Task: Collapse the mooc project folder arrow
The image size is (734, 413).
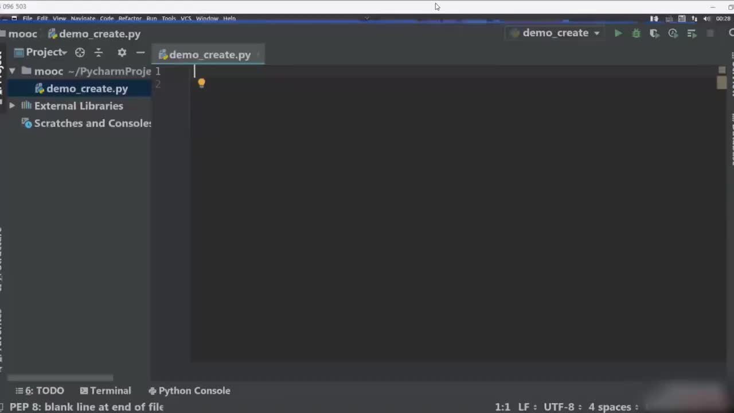Action: tap(11, 71)
